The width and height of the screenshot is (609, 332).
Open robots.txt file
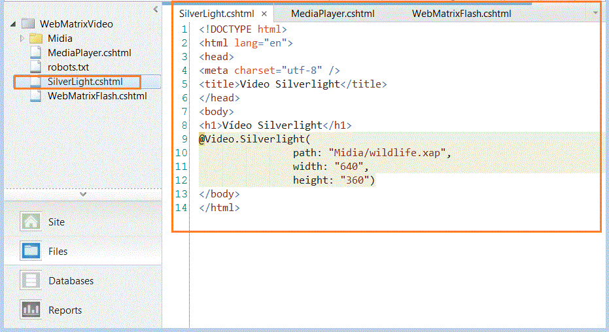pos(68,67)
